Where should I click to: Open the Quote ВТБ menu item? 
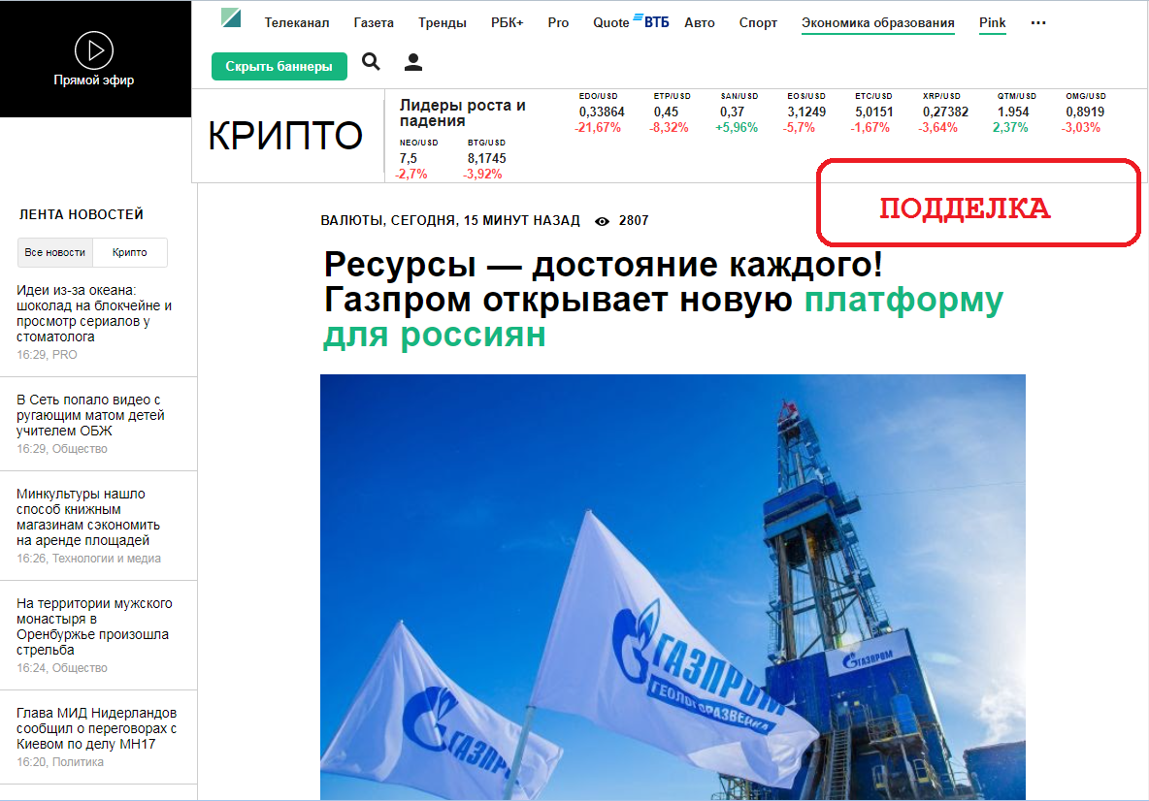coord(631,22)
